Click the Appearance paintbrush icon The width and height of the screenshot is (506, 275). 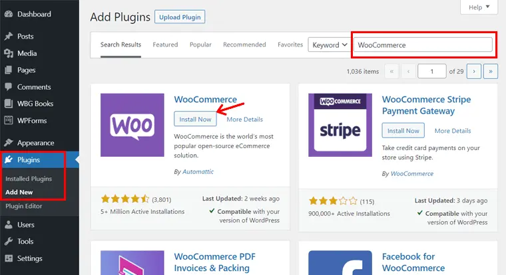[9, 143]
